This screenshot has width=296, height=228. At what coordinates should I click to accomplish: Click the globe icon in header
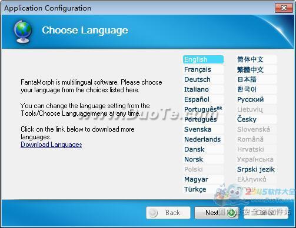(22, 31)
